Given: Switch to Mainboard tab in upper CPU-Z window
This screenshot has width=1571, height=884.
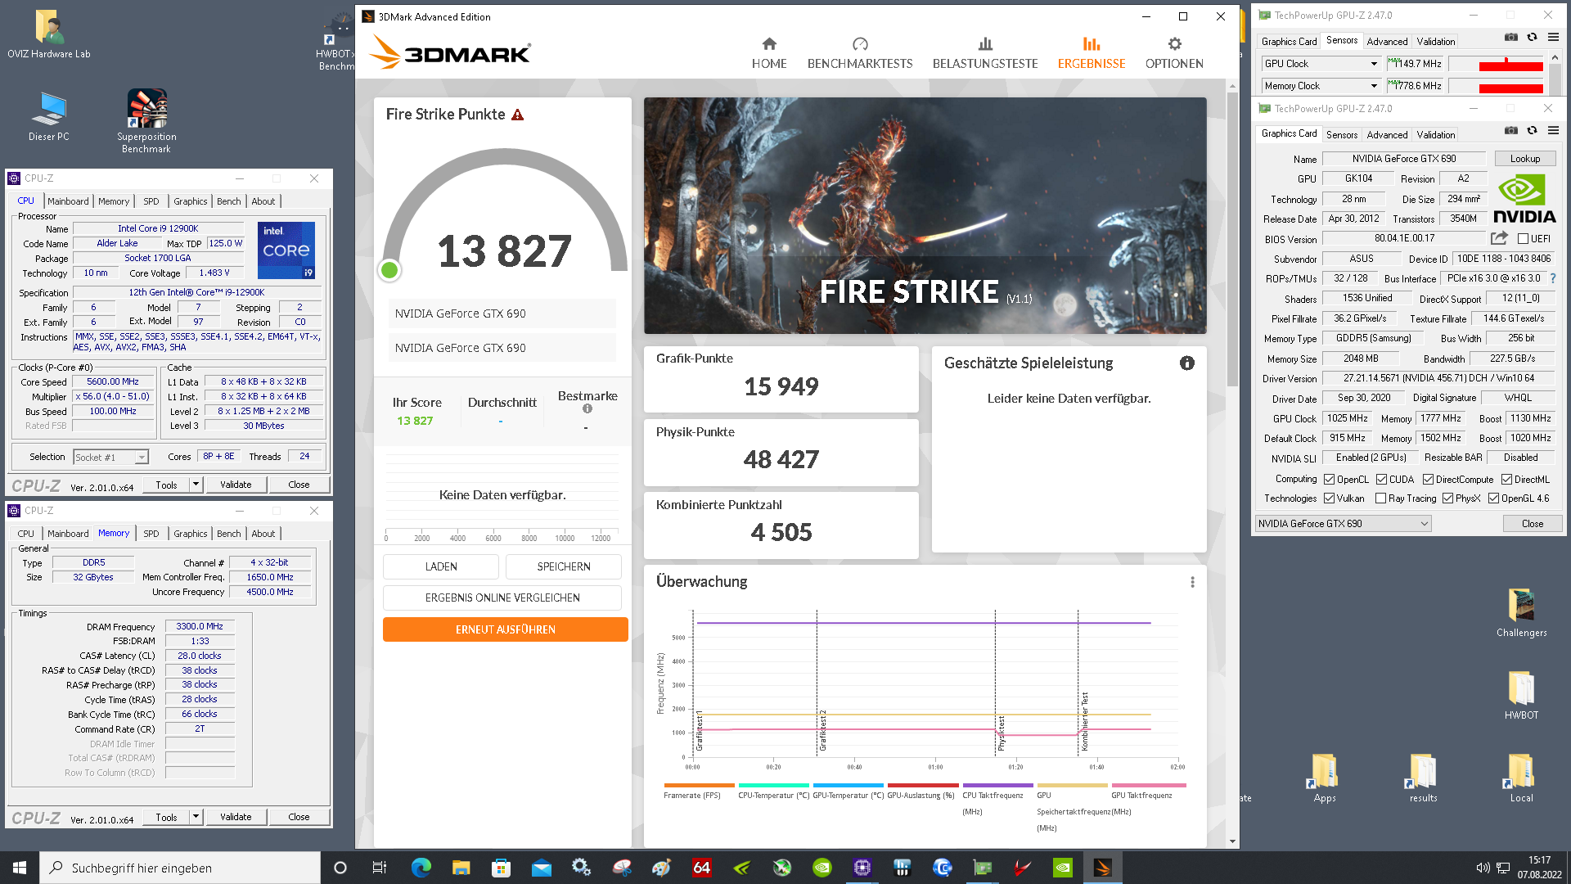Looking at the screenshot, I should (x=68, y=201).
